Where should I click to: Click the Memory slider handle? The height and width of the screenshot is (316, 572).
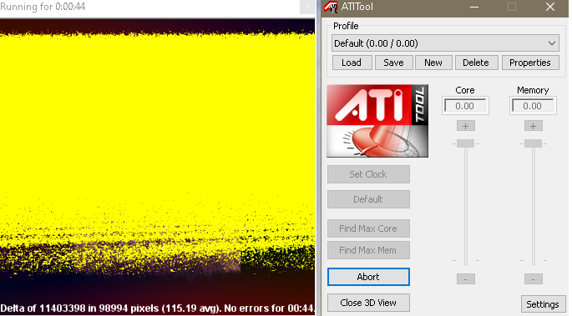click(534, 143)
